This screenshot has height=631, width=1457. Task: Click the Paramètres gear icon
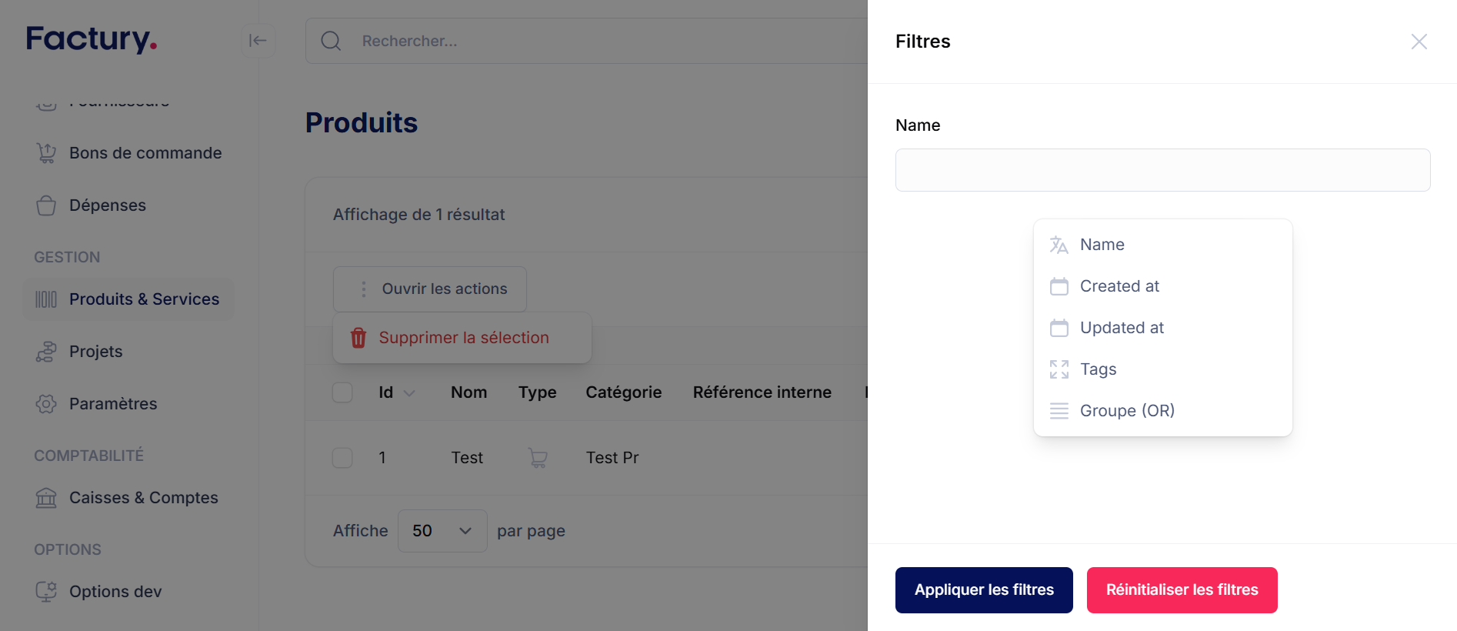tap(46, 404)
